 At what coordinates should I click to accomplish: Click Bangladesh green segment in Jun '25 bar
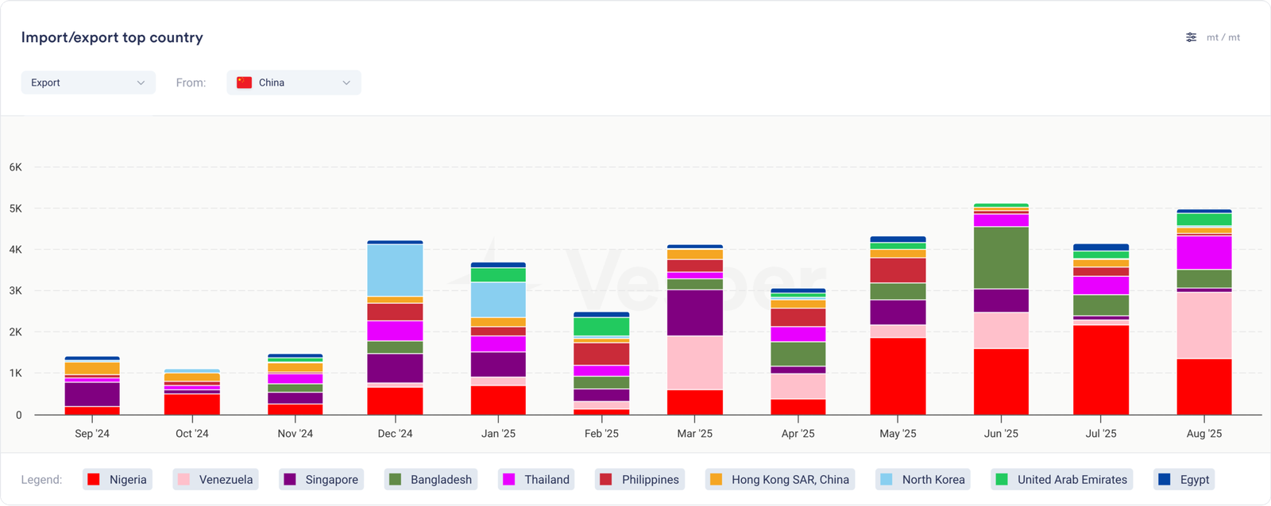(1001, 258)
